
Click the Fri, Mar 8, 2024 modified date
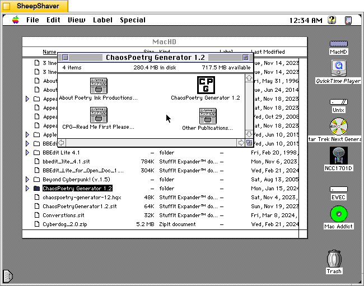click(x=274, y=215)
